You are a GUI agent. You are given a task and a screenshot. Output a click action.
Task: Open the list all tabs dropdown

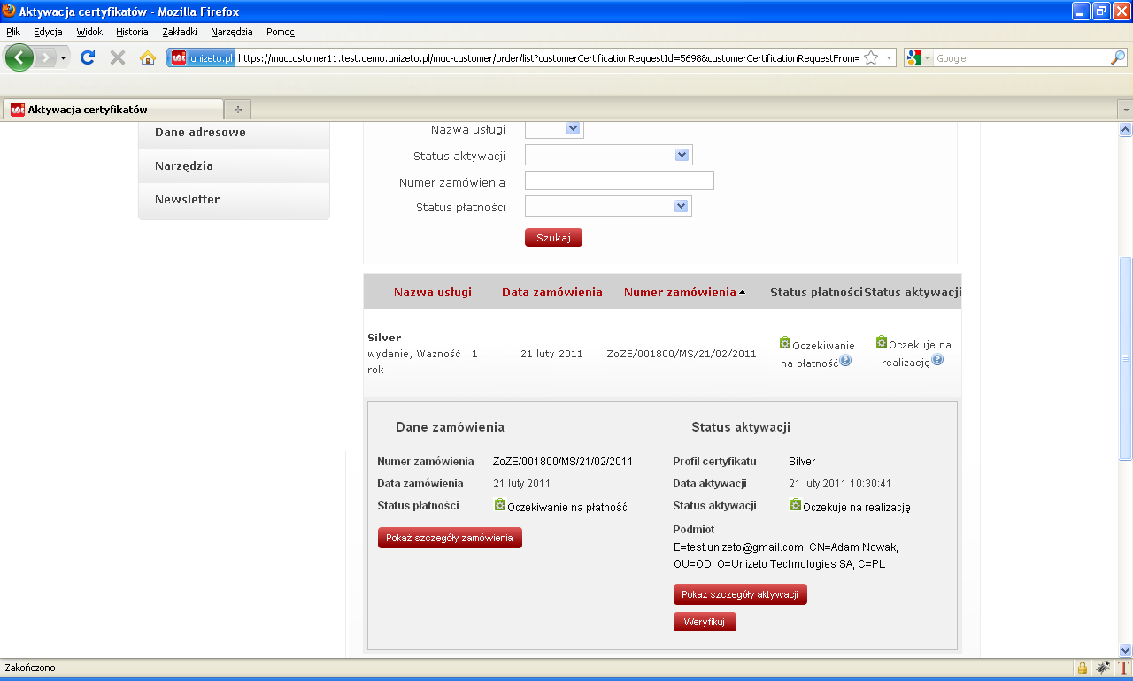point(1125,110)
